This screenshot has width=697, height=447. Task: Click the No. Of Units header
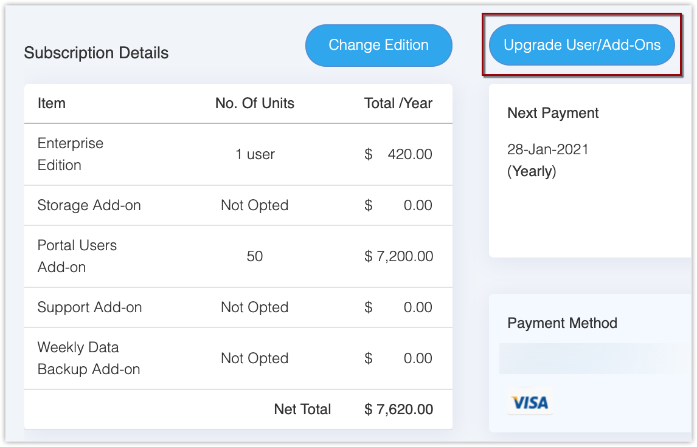[255, 103]
